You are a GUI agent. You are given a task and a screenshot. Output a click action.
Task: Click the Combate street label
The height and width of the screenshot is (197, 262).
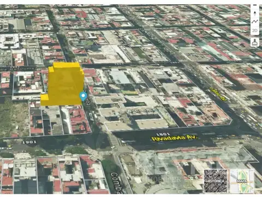point(116,183)
